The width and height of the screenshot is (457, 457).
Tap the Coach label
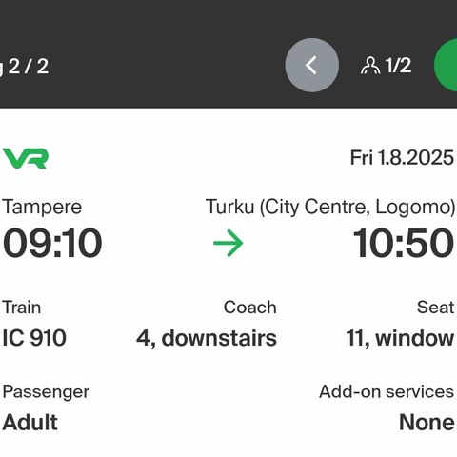250,308
